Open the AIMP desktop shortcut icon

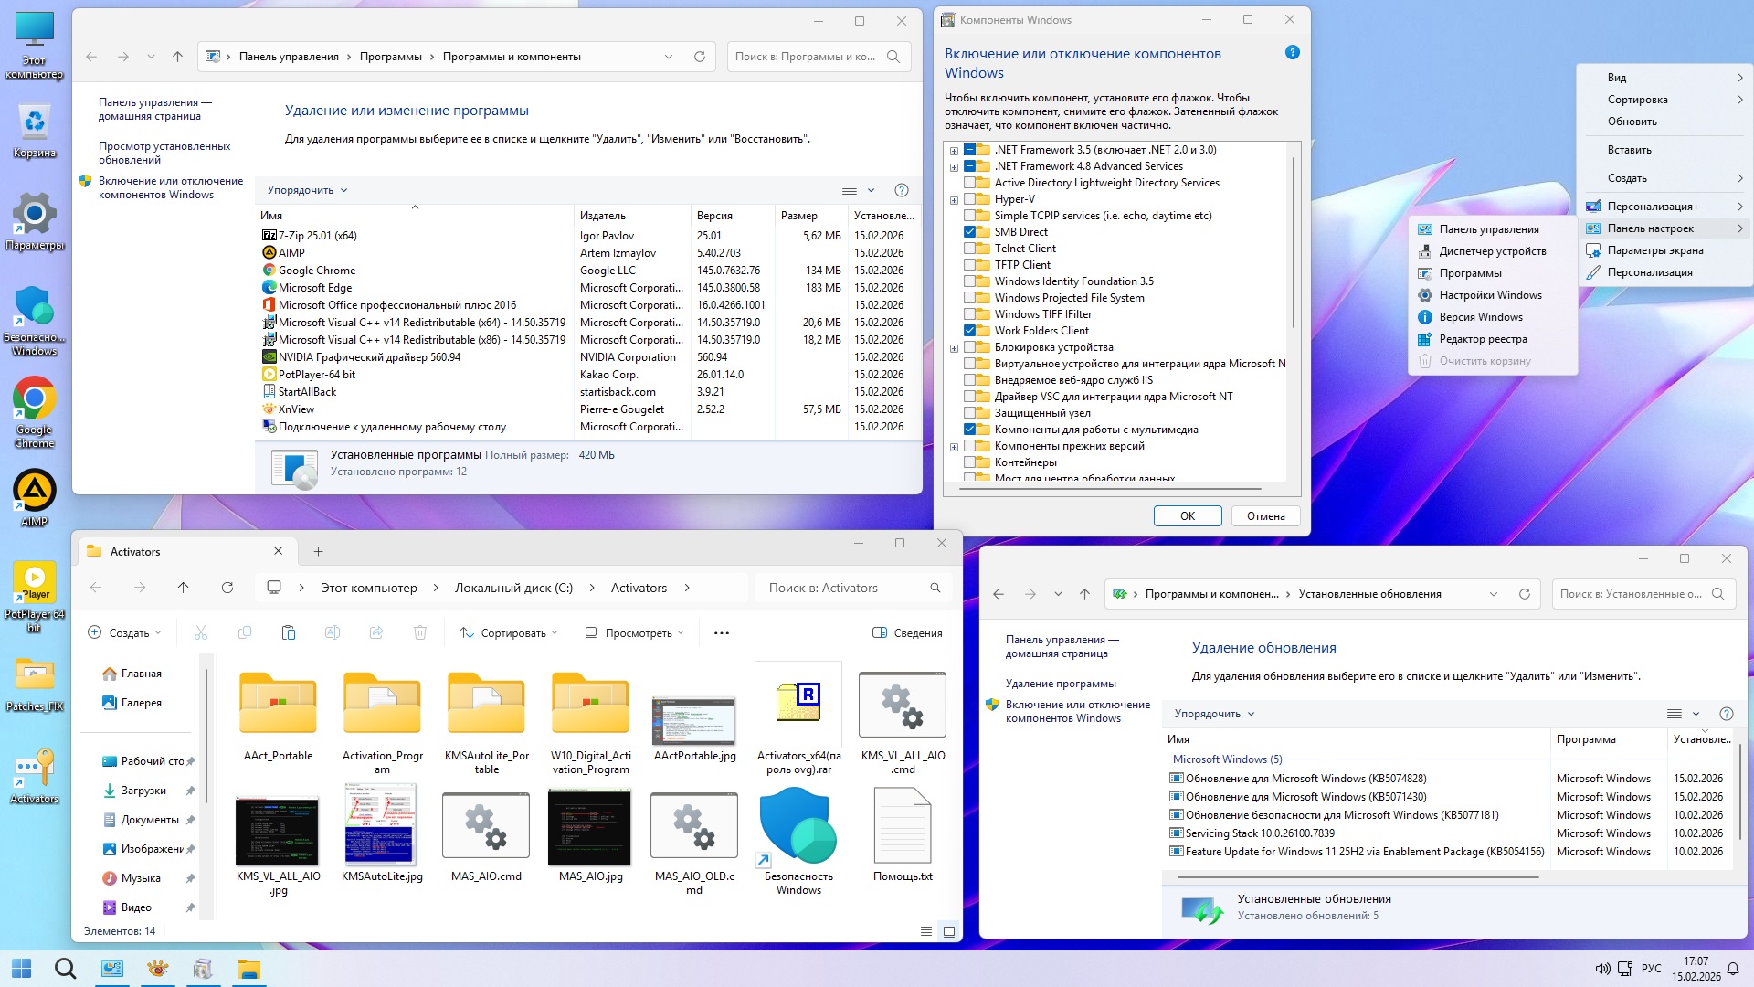click(34, 492)
